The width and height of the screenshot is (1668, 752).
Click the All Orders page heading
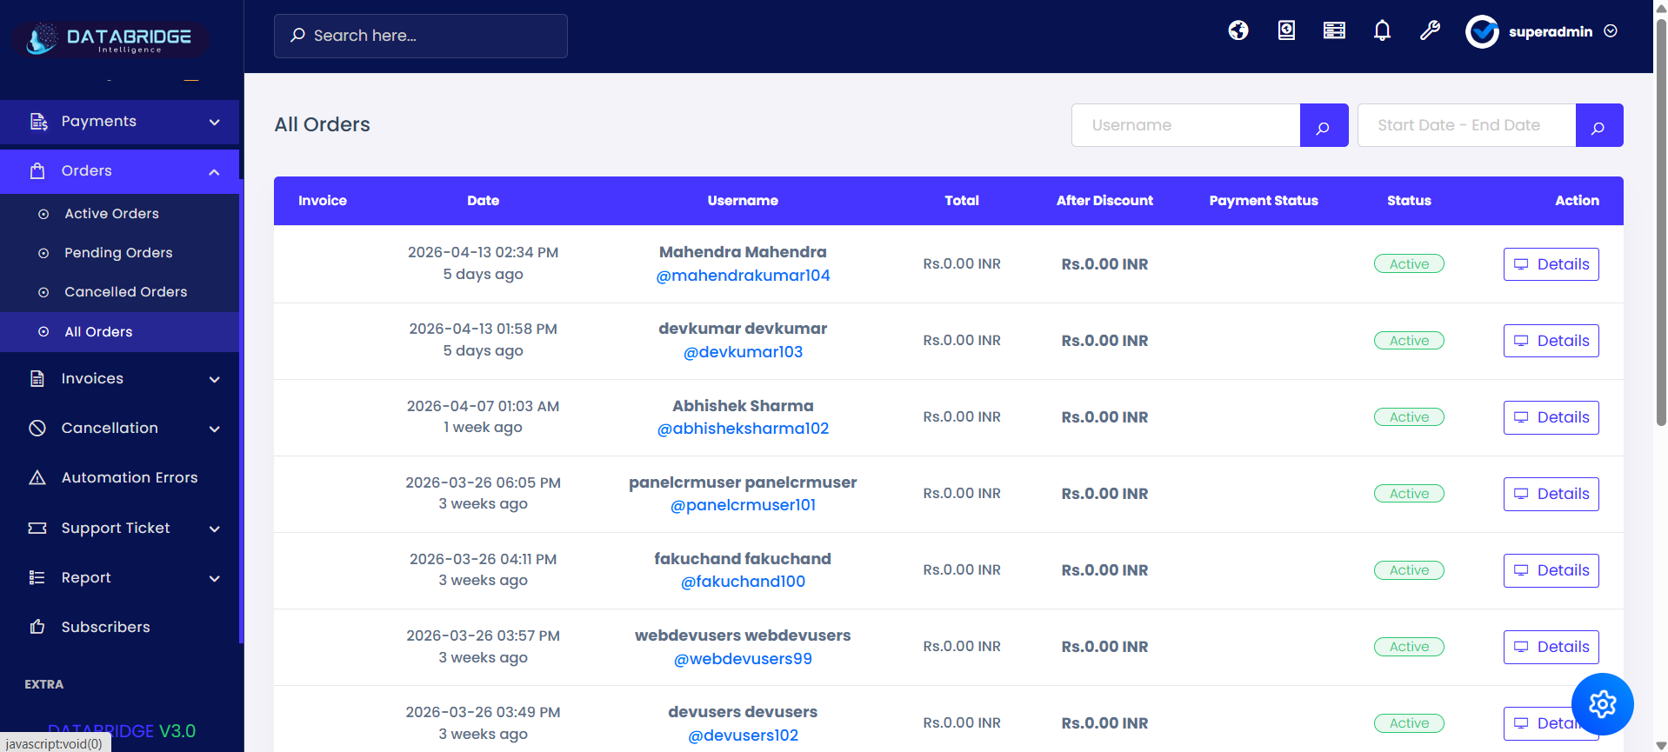(x=322, y=125)
